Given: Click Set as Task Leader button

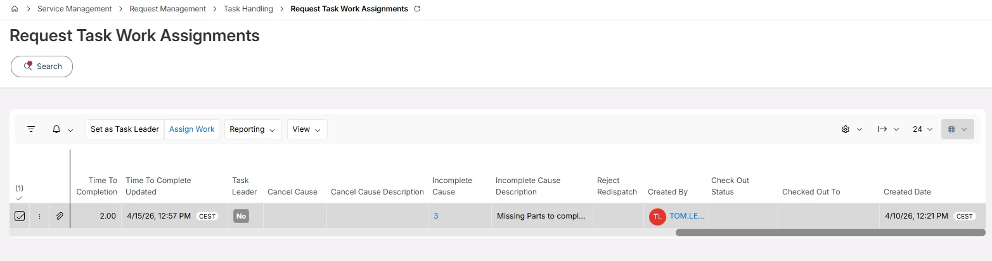Looking at the screenshot, I should pos(125,129).
